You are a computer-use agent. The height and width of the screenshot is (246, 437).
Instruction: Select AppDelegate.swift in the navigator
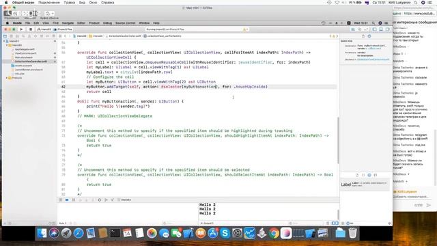click(25, 49)
